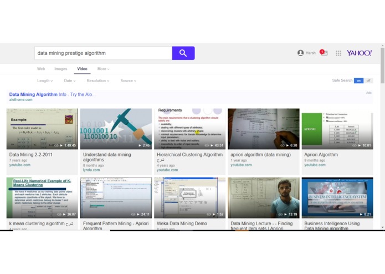Click lynda.com source link
385x274 pixels.
tap(91, 170)
